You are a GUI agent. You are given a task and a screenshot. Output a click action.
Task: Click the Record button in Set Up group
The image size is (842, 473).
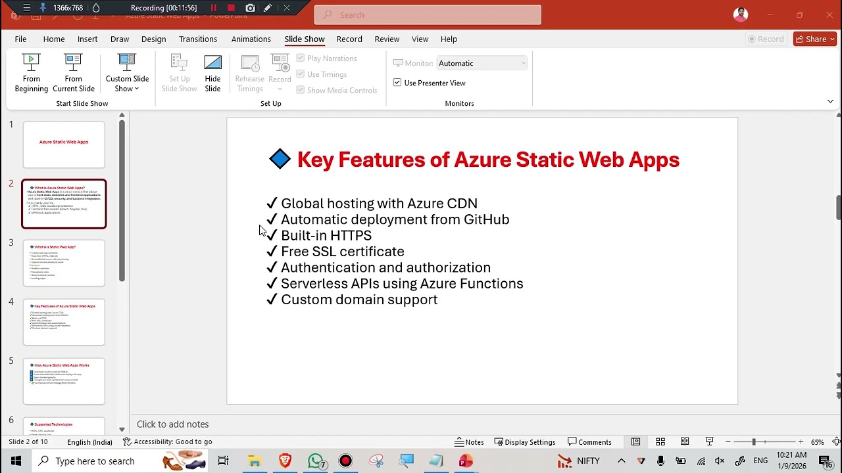pos(280,74)
